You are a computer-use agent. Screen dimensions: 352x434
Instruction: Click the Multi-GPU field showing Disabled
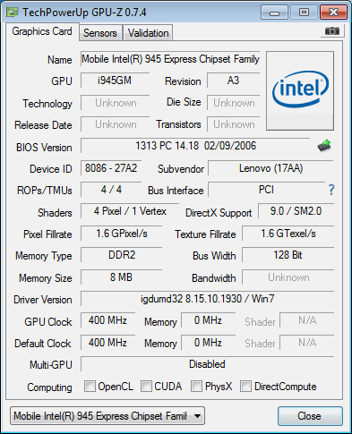click(x=207, y=364)
